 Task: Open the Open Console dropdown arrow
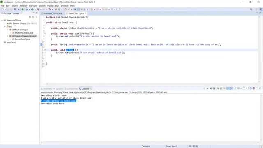pyautogui.click(x=247, y=88)
